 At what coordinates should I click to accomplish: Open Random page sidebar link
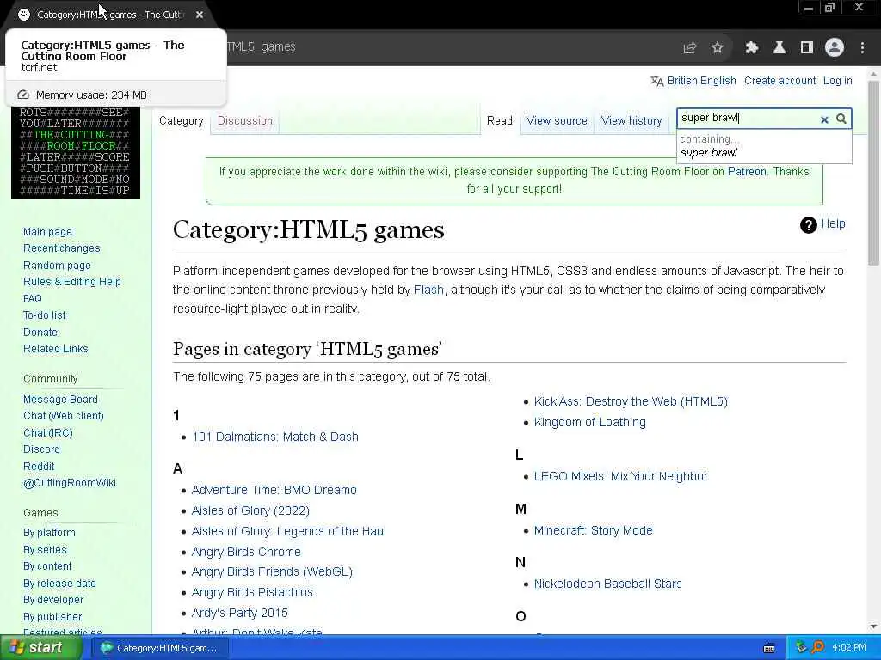(x=57, y=265)
